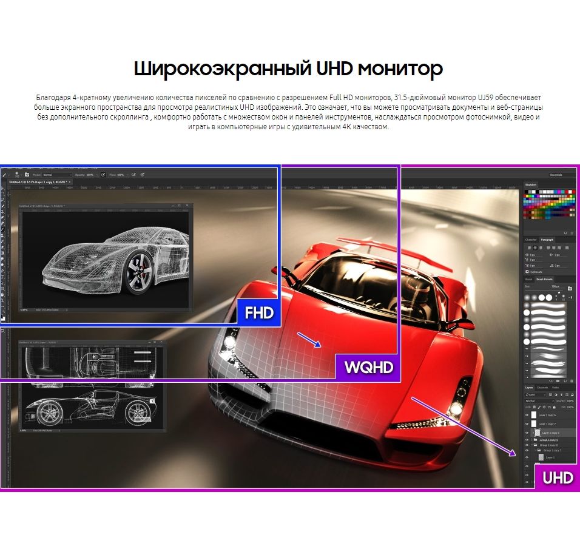The height and width of the screenshot is (546, 580).
Task: Select Justify all in Paragraph panel
Action: 567,248
